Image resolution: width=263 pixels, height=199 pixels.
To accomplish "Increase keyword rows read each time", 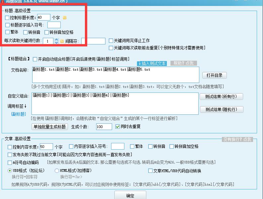I will pyautogui.click(x=56, y=39).
